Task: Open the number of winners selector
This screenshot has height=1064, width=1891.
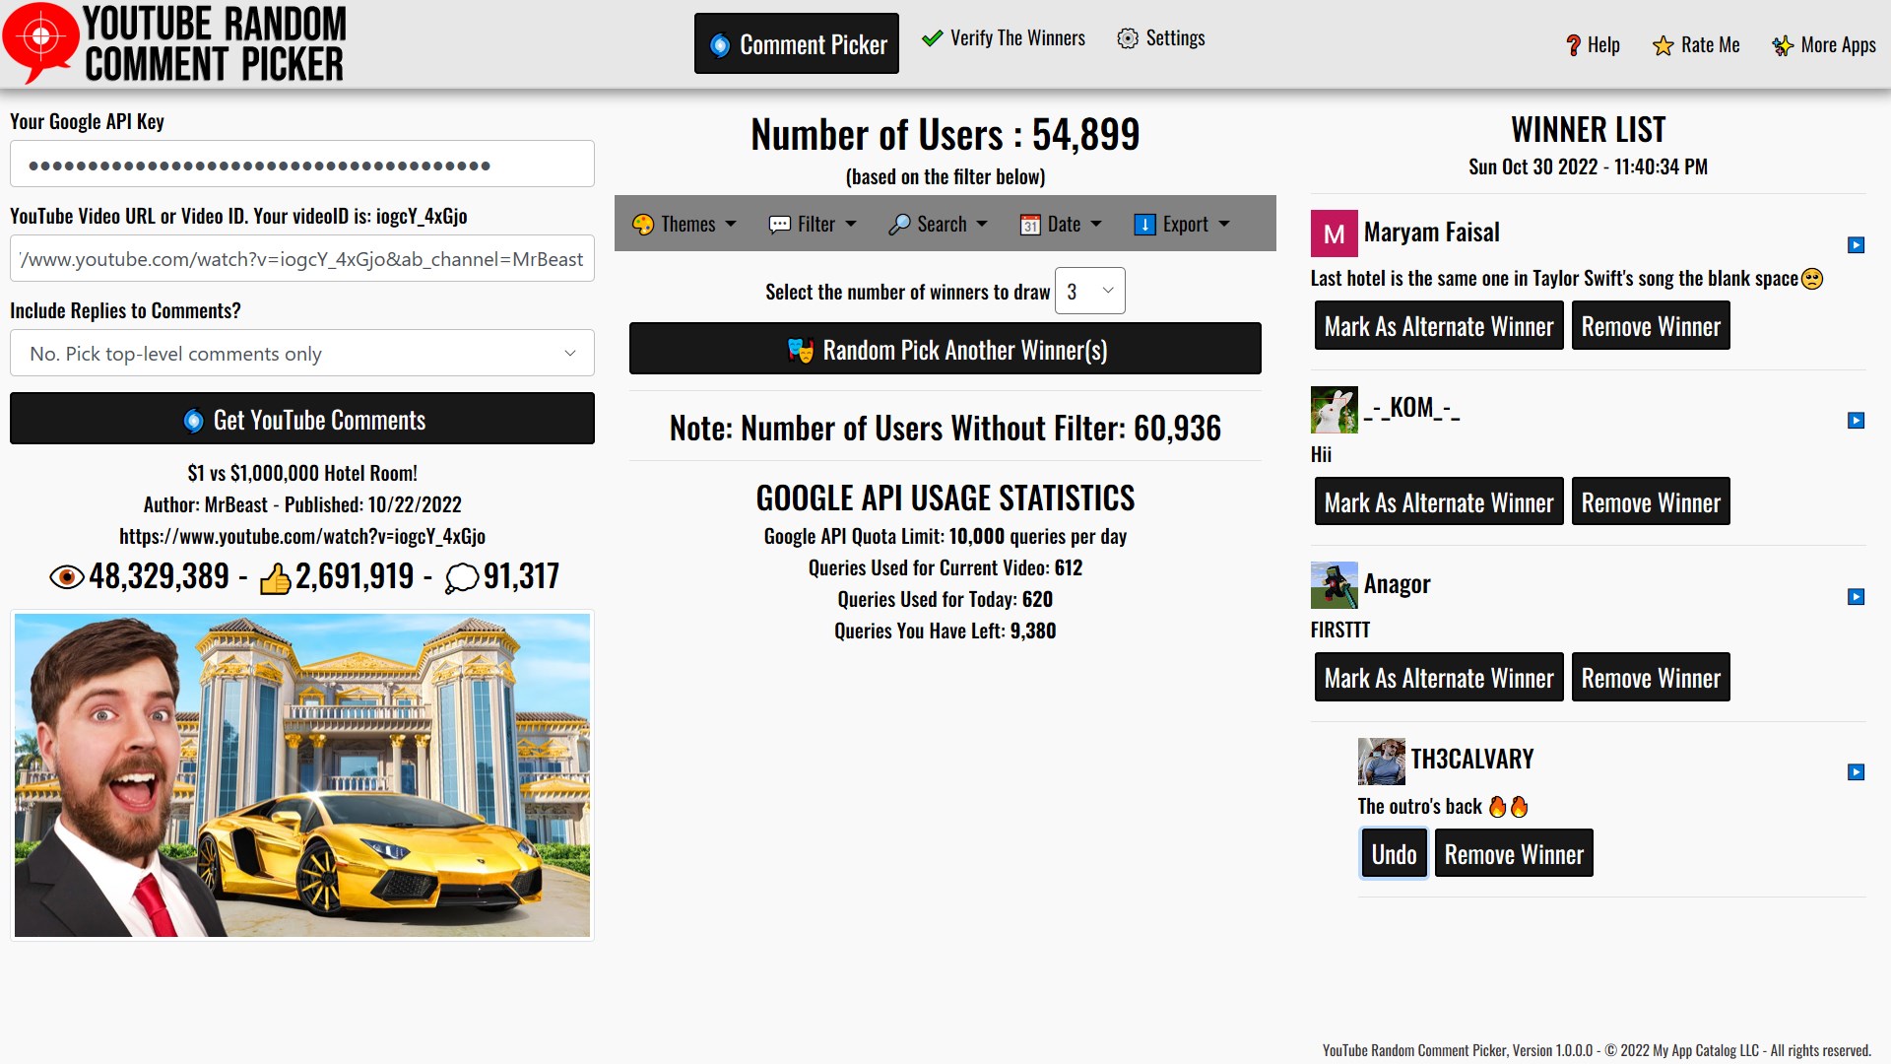Action: click(x=1089, y=292)
